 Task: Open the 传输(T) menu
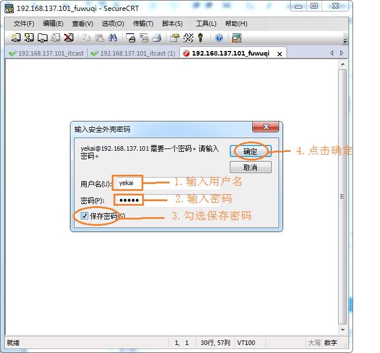click(x=143, y=23)
